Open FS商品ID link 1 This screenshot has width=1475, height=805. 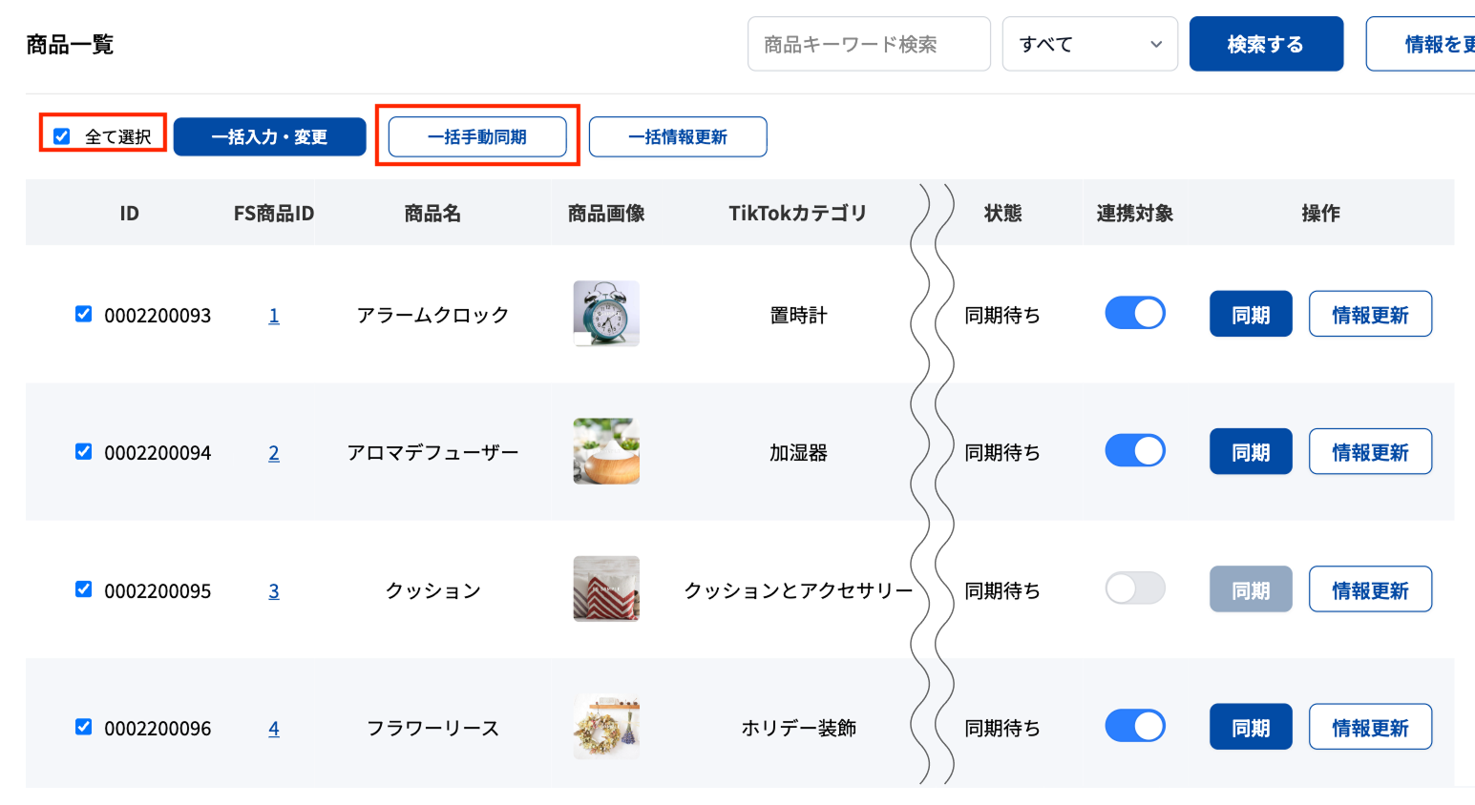[274, 314]
